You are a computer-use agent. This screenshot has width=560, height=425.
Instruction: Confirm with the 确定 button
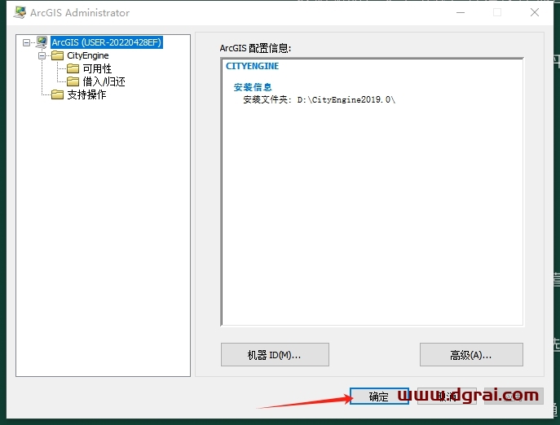click(x=379, y=397)
